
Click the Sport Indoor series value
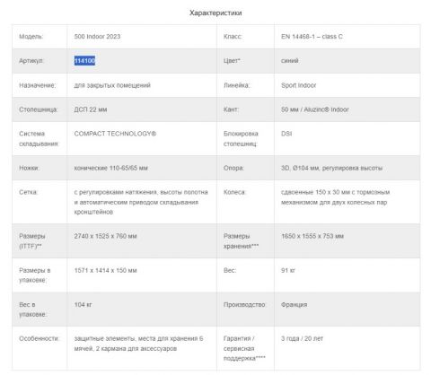coord(298,85)
